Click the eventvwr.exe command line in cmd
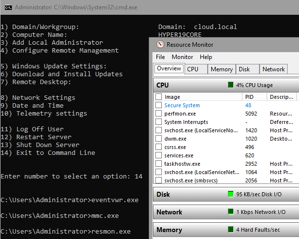Image resolution: width=299 pixels, height=239 pixels. [70, 200]
